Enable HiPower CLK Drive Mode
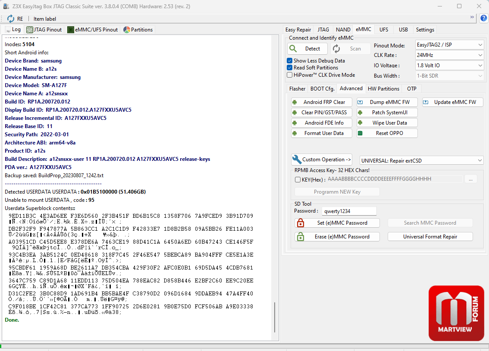This screenshot has width=489, height=351. click(290, 75)
